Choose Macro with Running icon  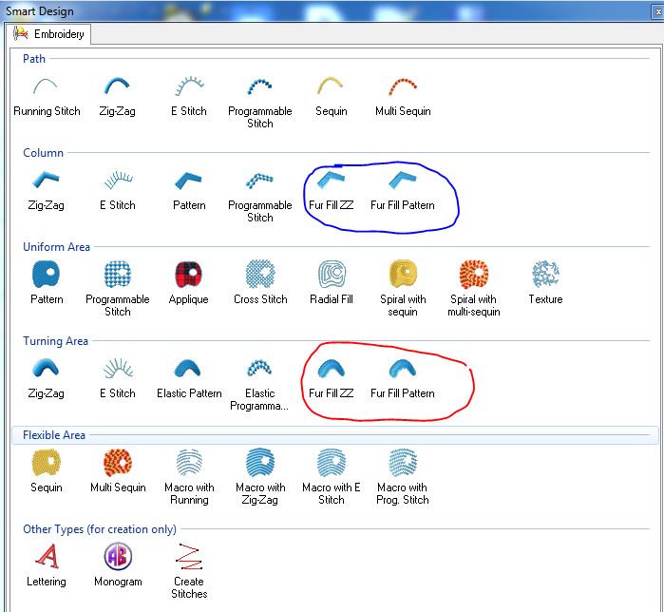pos(189,462)
